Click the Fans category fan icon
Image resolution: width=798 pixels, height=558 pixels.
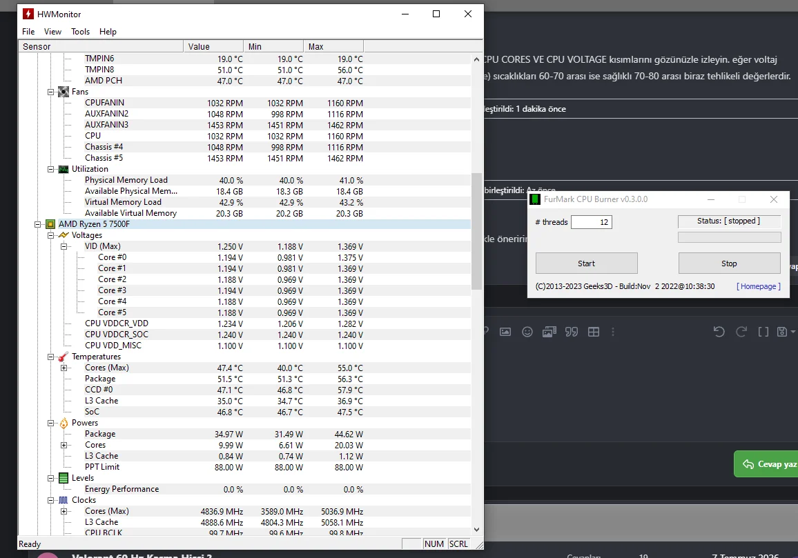click(64, 92)
